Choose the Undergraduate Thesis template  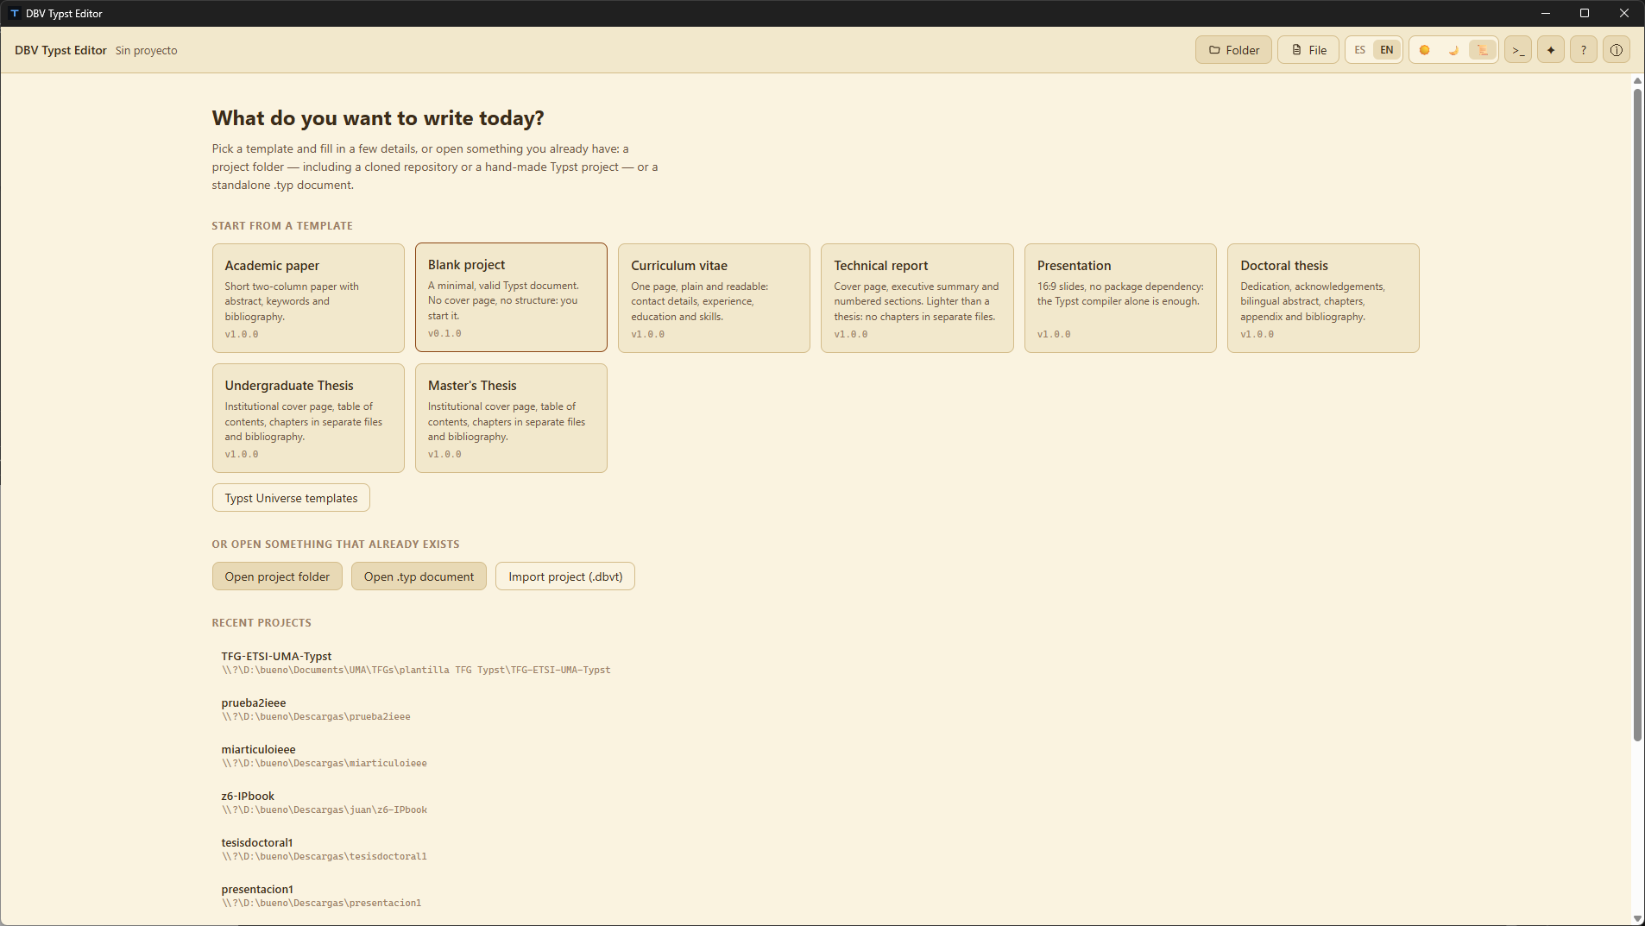pyautogui.click(x=308, y=418)
